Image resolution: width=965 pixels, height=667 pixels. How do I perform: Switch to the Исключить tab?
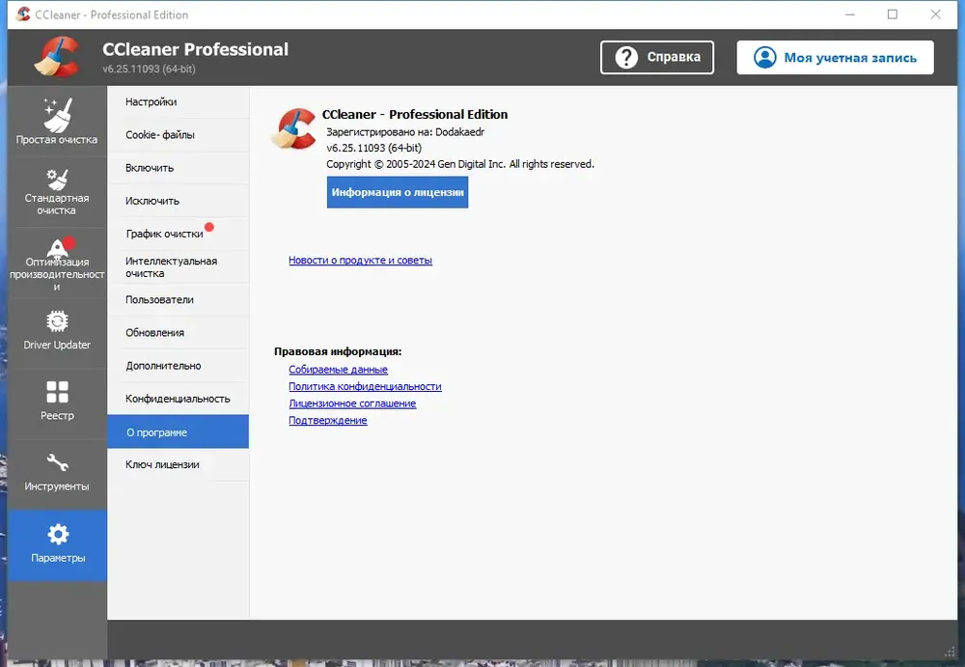(179, 201)
